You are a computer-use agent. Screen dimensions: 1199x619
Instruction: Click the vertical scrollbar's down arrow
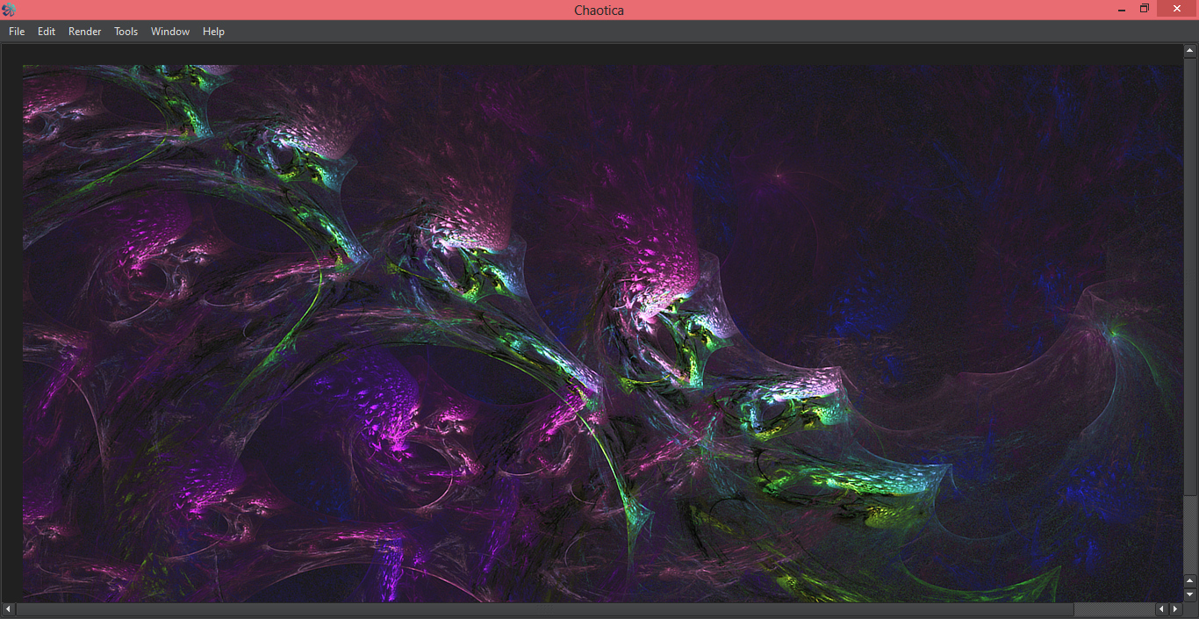(1190, 594)
